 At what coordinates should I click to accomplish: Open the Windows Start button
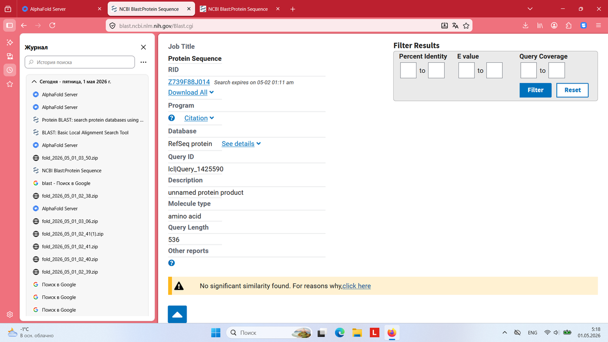tap(216, 332)
